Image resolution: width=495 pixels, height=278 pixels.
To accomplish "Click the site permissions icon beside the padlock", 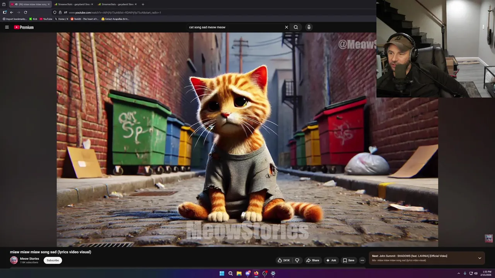I will pyautogui.click(x=65, y=12).
